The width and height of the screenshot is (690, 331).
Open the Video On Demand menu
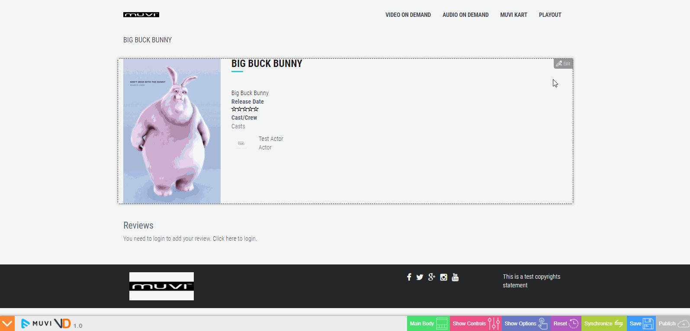point(408,15)
